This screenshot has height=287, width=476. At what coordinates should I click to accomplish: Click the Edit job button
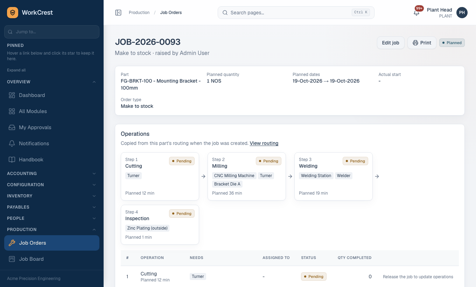(391, 43)
